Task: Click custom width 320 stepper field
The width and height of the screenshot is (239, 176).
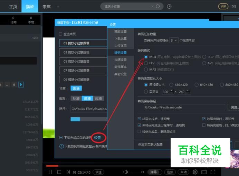Action: [168, 92]
